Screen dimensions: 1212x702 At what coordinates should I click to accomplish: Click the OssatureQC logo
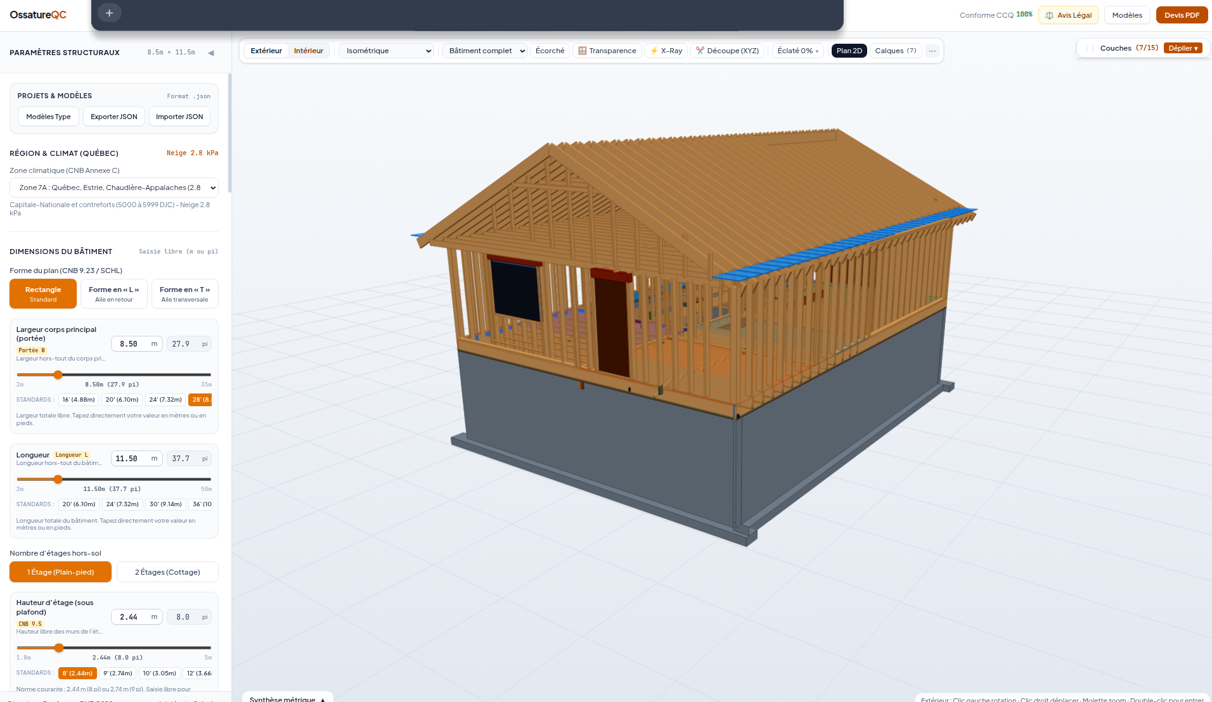pyautogui.click(x=38, y=15)
